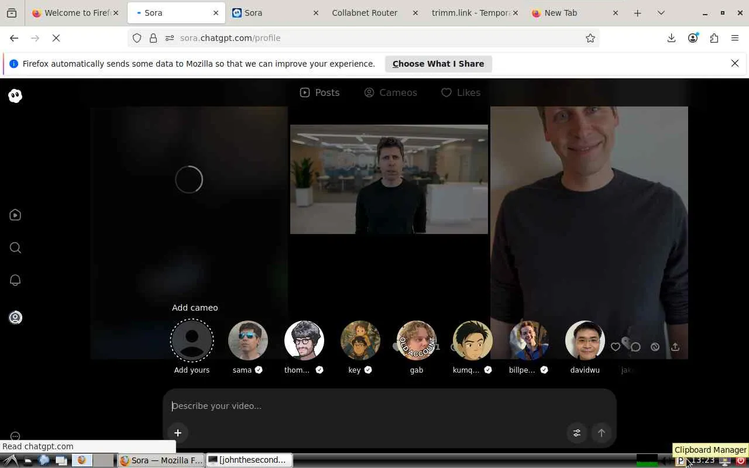Select the kumq... cameo avatar
The width and height of the screenshot is (749, 468).
(x=473, y=340)
